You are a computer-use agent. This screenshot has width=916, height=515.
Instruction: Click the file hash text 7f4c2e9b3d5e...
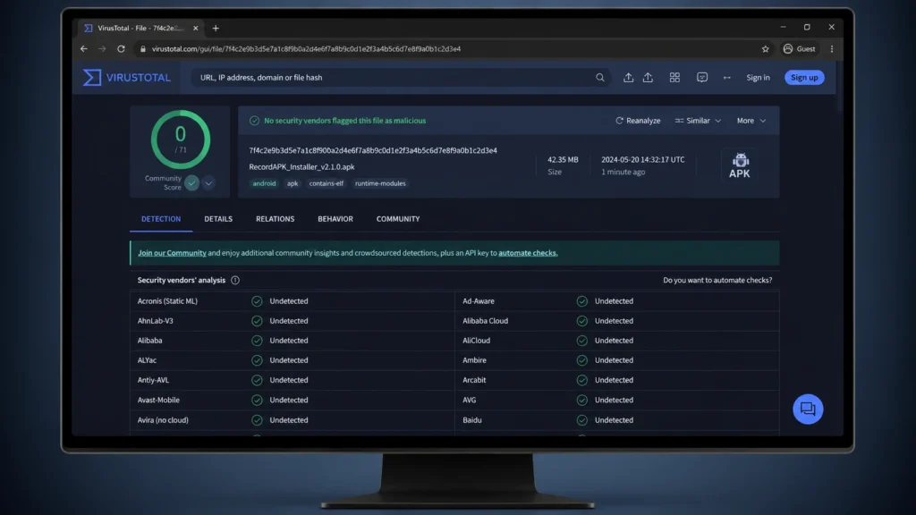point(373,150)
